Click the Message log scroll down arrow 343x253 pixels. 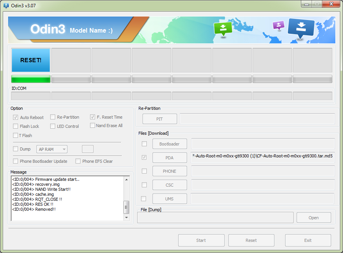tap(126, 218)
